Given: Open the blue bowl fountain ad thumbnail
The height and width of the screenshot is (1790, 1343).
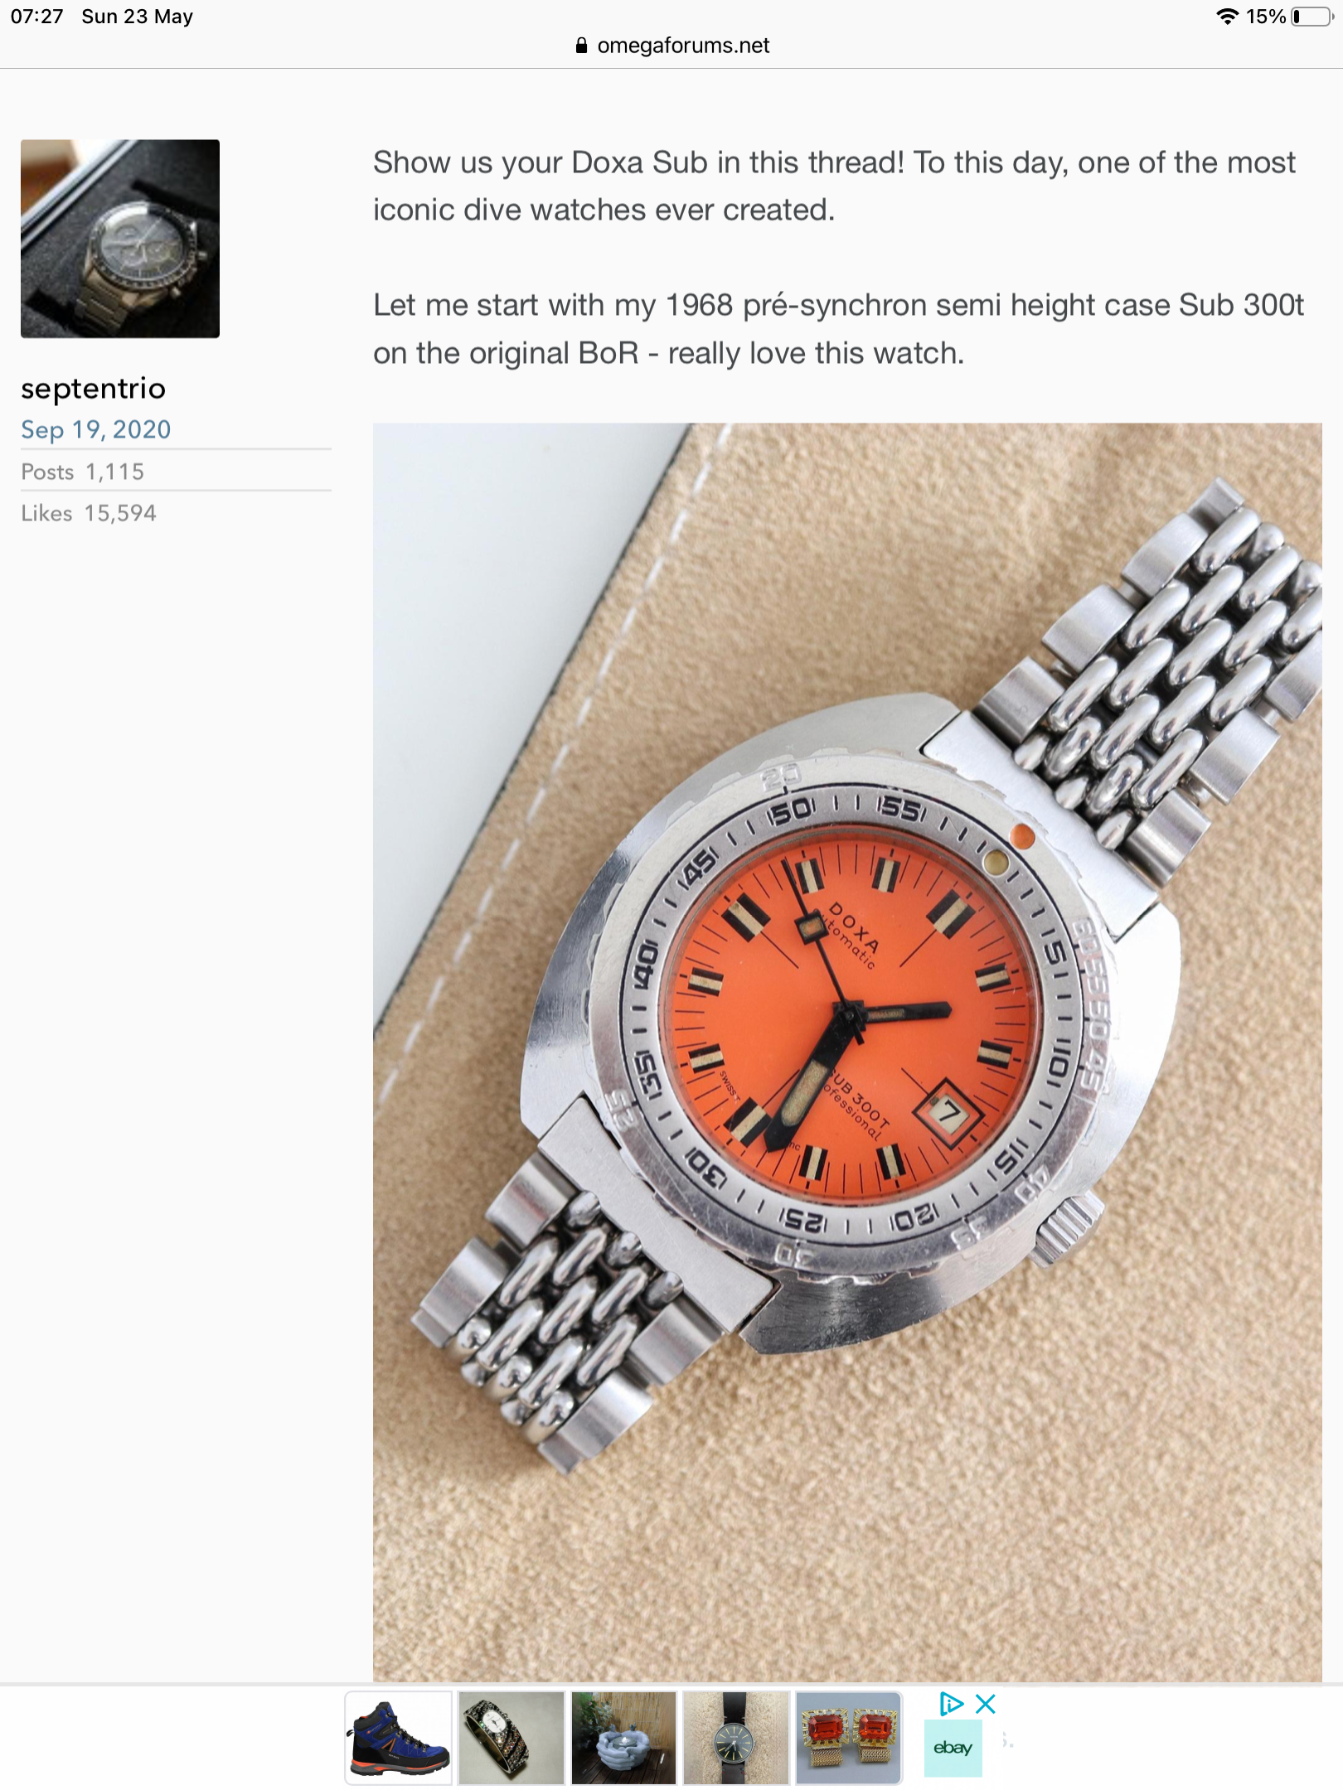Looking at the screenshot, I should click(x=623, y=1738).
